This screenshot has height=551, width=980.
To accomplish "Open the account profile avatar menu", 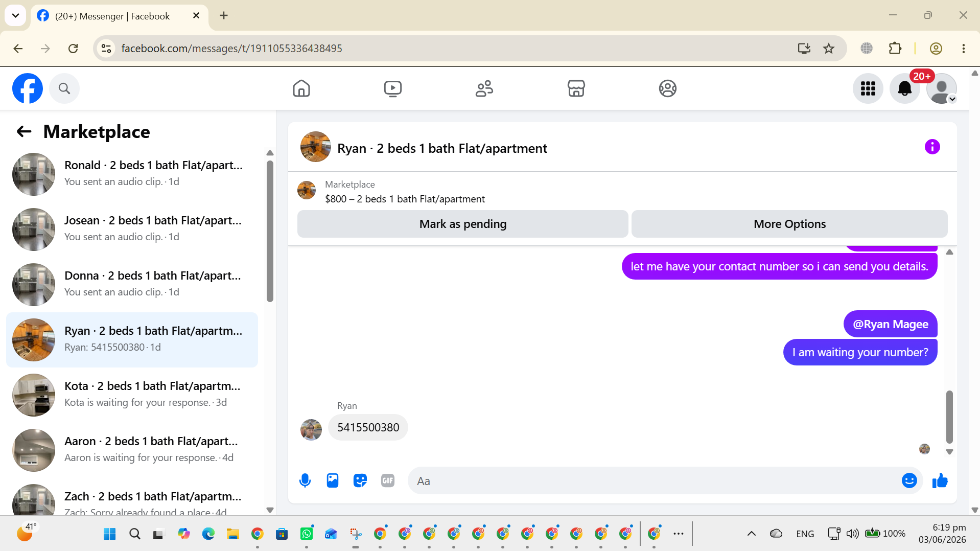I will 942,88.
